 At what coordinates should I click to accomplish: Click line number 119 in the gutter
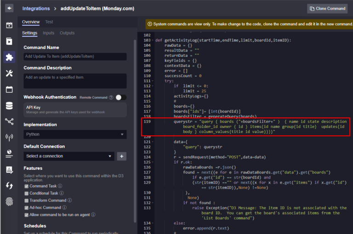click(x=147, y=122)
